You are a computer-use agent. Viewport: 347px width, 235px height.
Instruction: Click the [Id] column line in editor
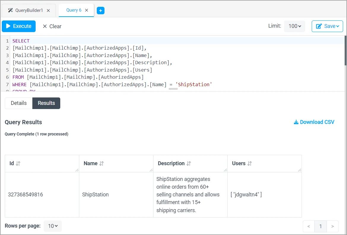(x=80, y=48)
